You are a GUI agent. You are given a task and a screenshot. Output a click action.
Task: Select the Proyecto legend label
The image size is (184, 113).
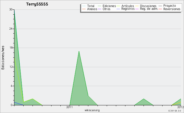(x=170, y=5)
